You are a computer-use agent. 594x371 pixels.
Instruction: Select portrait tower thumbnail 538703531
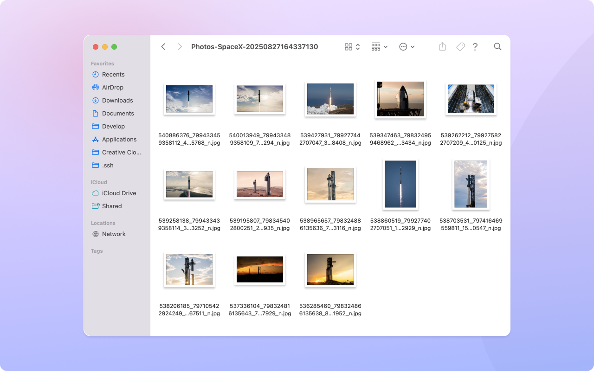click(471, 184)
